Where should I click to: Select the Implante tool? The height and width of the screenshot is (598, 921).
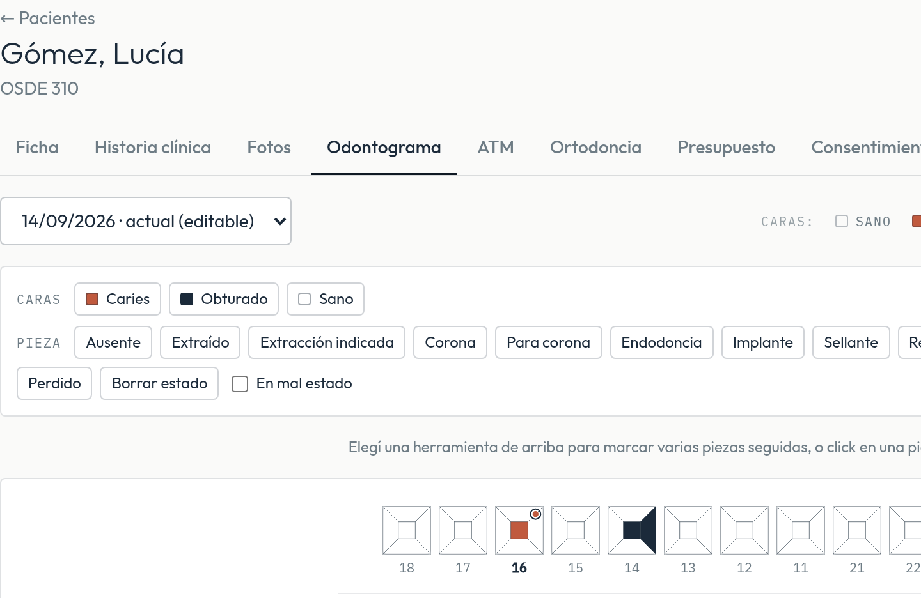763,342
